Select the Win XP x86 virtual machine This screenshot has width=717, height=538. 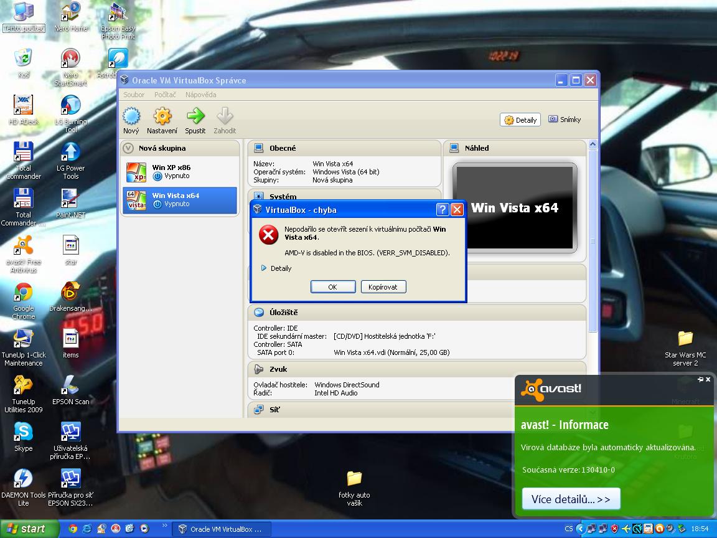(x=180, y=172)
